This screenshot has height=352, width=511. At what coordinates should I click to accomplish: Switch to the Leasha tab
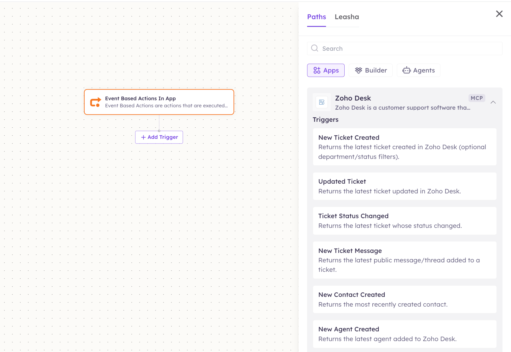click(347, 17)
